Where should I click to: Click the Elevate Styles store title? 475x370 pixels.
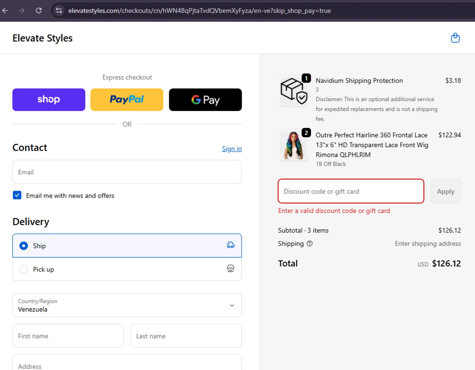click(x=42, y=38)
